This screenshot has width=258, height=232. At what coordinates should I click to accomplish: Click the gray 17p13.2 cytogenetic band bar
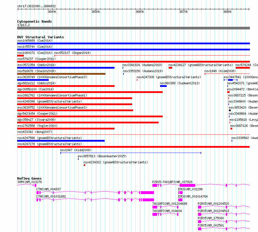click(133, 28)
